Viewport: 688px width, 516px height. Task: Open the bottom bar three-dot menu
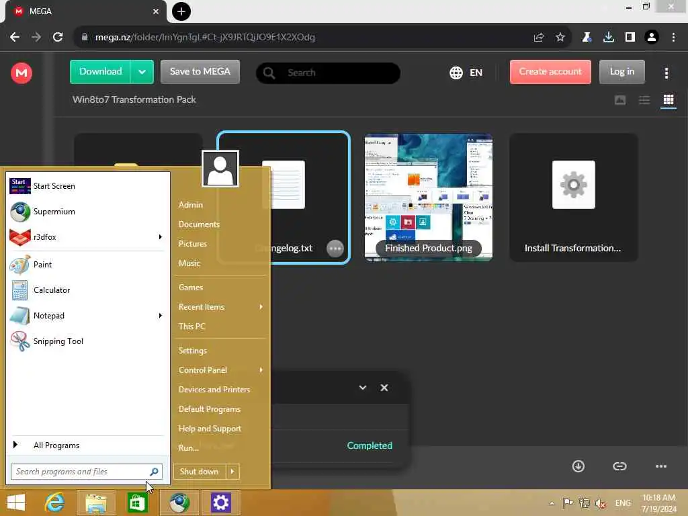[x=661, y=466]
